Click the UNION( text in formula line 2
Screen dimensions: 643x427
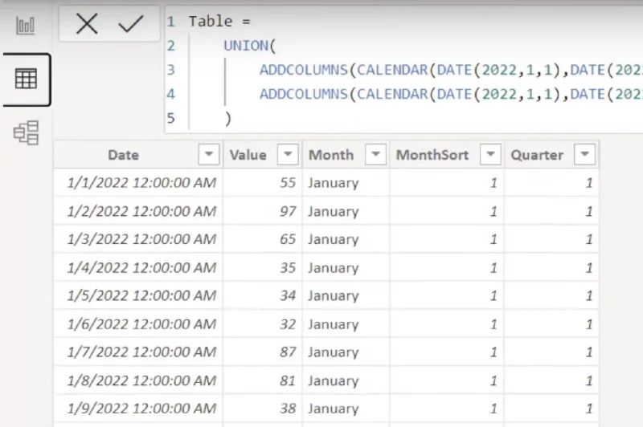[x=250, y=46]
